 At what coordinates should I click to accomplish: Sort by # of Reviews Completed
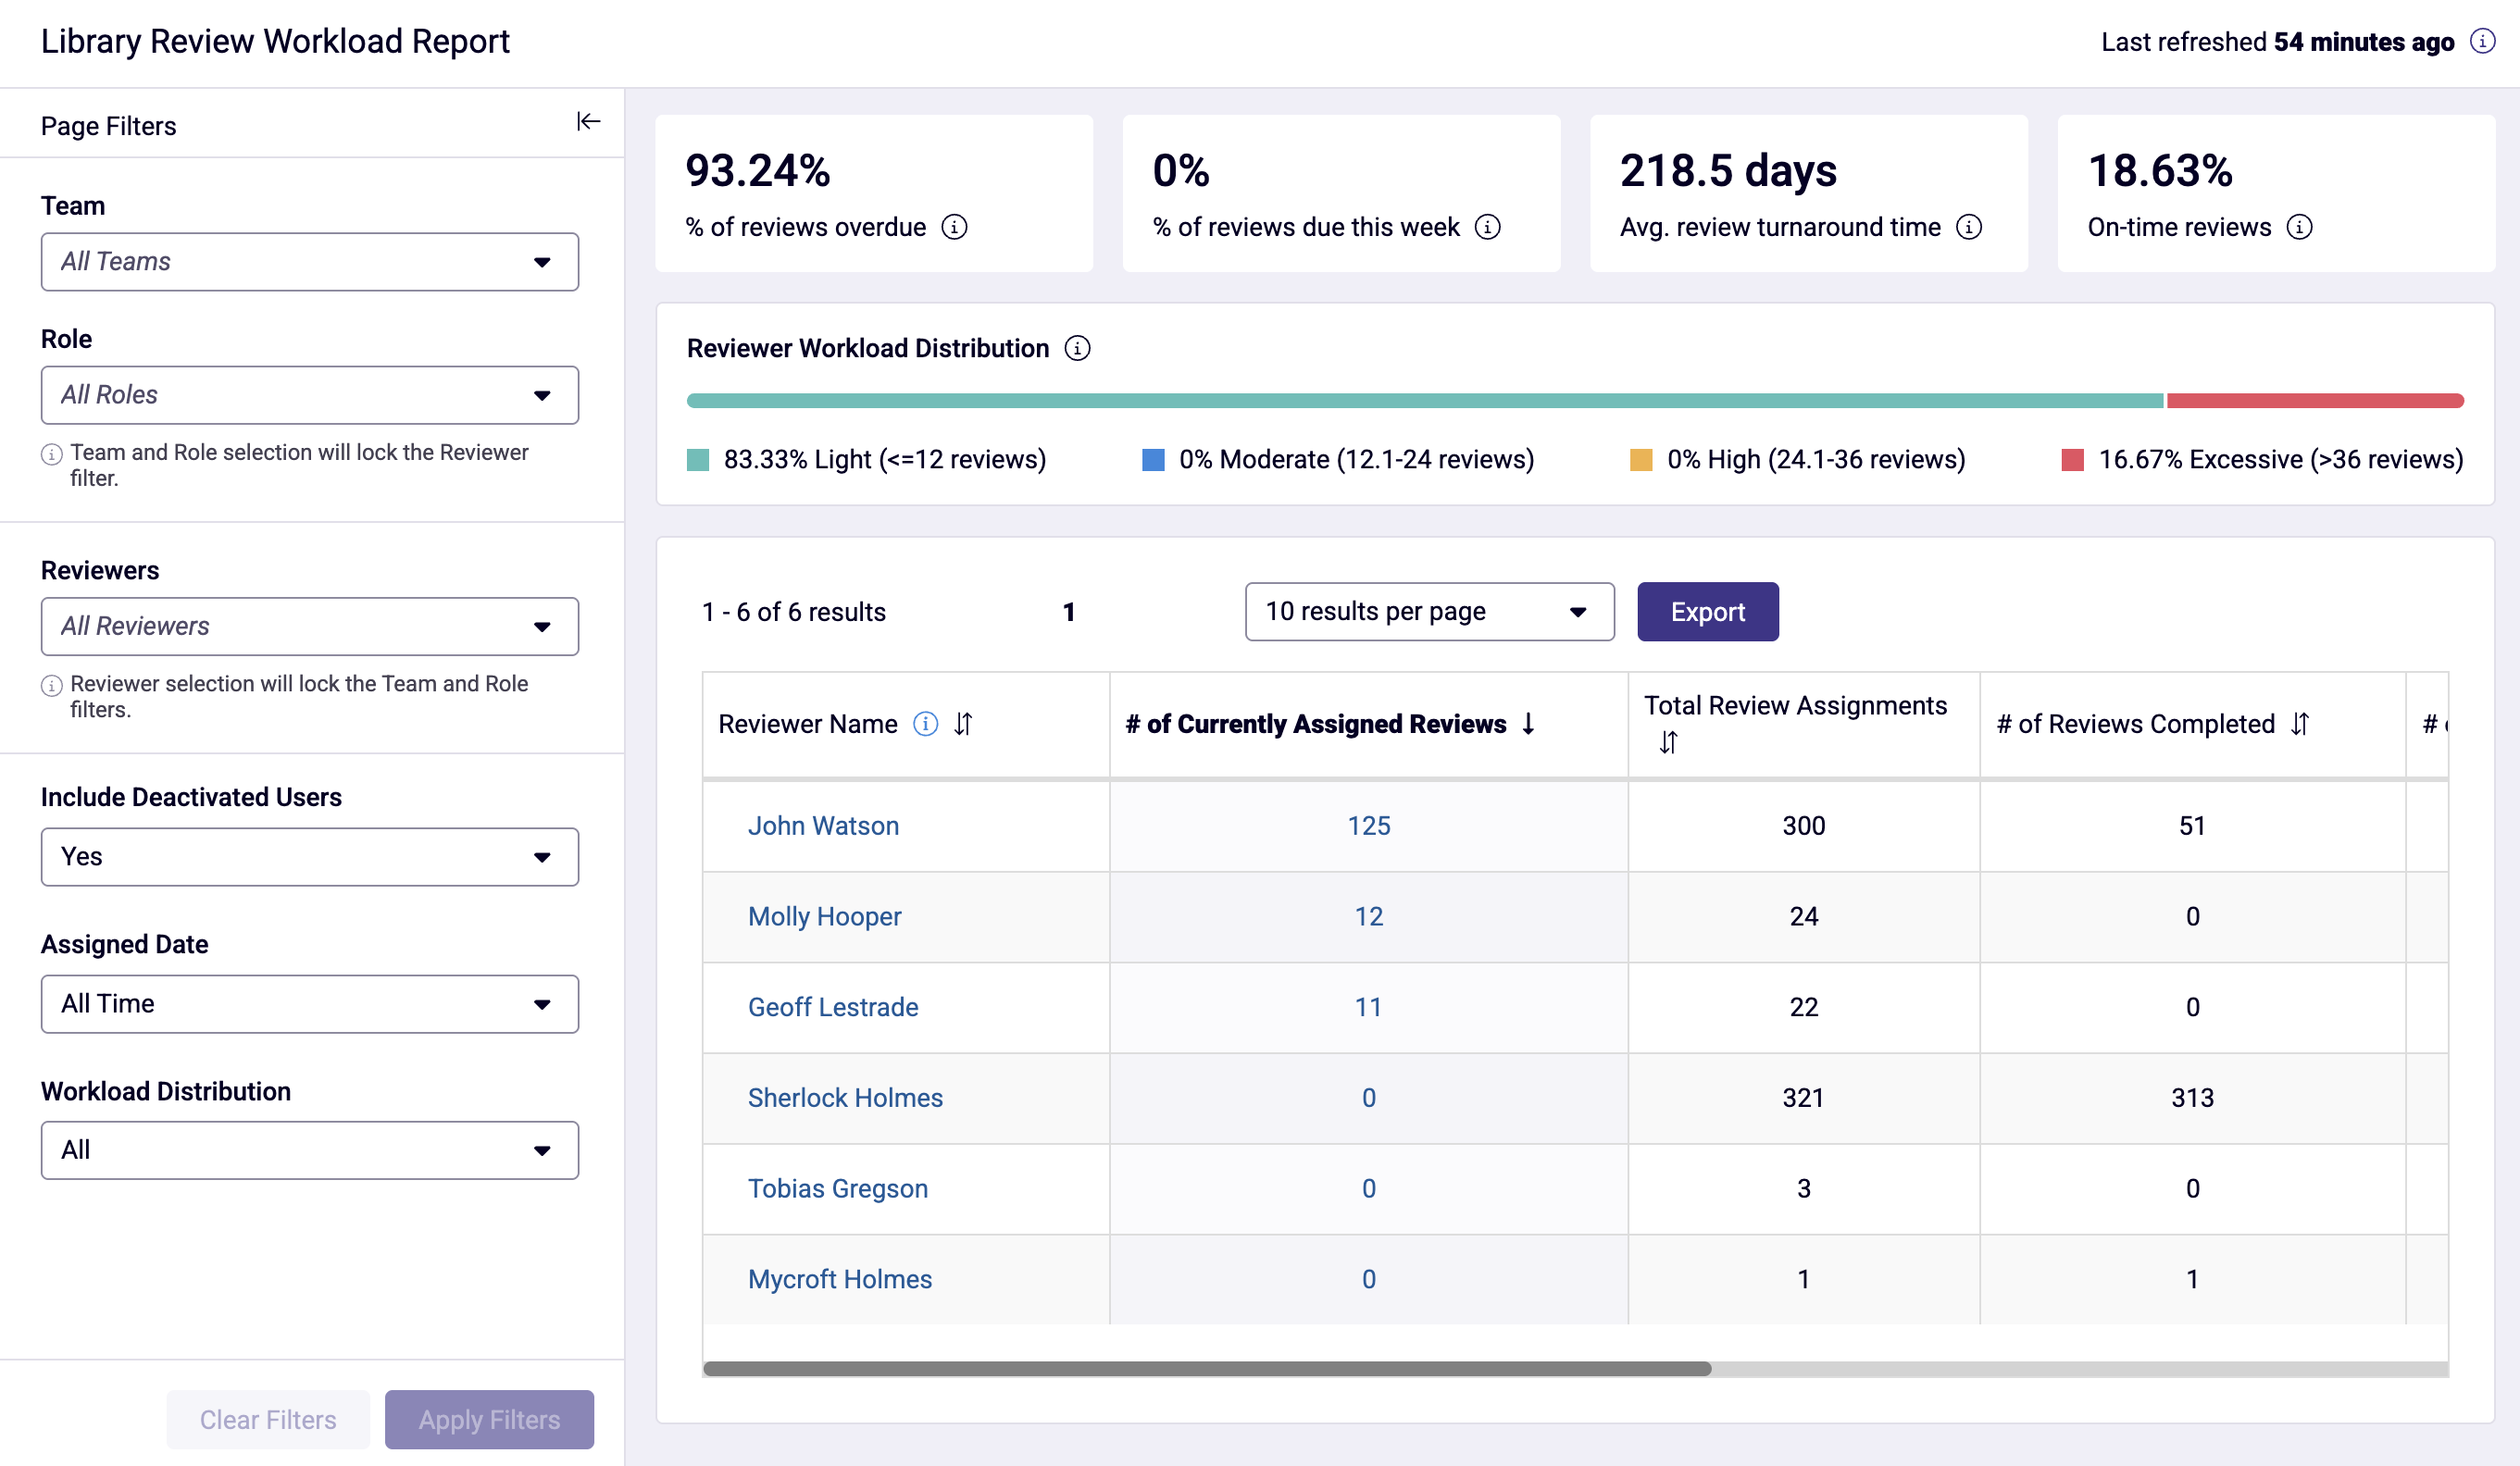2300,723
